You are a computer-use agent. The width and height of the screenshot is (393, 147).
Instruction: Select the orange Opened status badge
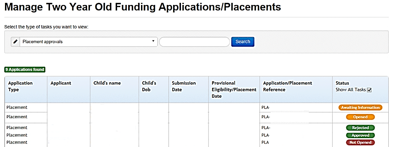(x=360, y=117)
